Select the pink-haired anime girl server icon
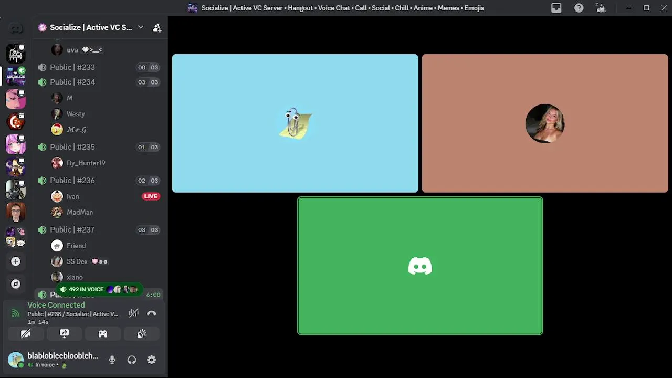The width and height of the screenshot is (672, 378). (x=16, y=144)
